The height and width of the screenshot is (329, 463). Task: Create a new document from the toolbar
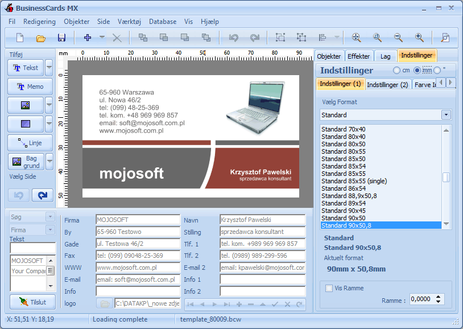tap(20, 38)
